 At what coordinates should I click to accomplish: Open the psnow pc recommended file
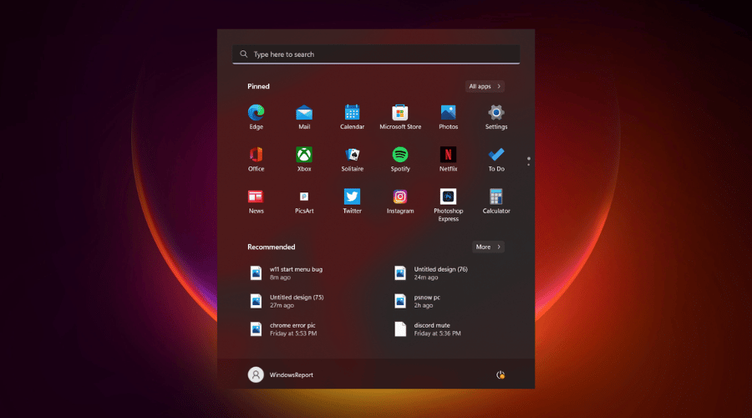[417, 301]
